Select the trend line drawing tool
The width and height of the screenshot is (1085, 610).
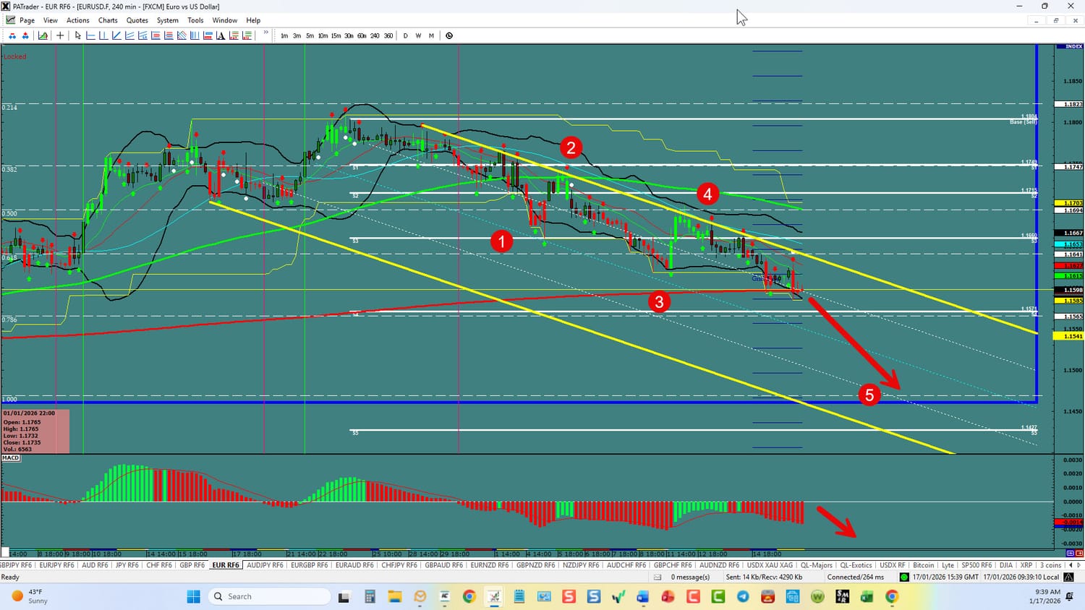coord(116,35)
